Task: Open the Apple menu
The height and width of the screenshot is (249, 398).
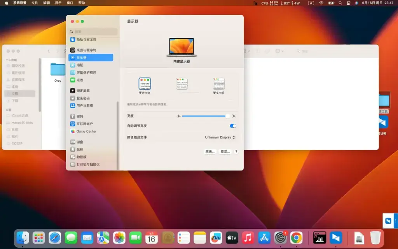Action: (6, 3)
